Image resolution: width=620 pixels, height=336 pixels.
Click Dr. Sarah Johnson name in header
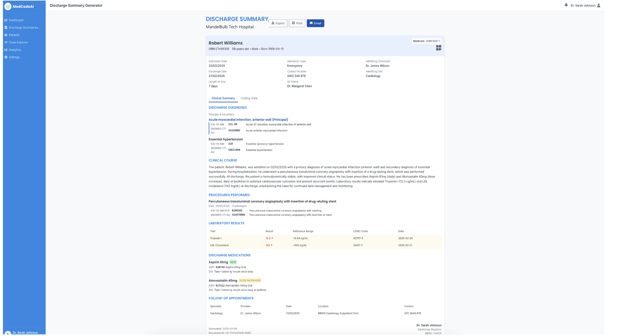[x=583, y=6]
